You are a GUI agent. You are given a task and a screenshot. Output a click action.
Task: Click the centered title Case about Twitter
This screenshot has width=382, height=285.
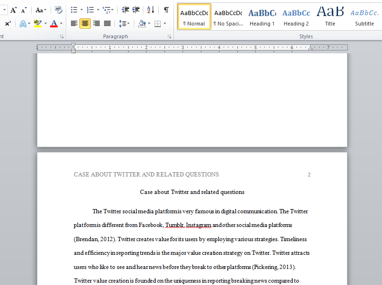pos(192,192)
